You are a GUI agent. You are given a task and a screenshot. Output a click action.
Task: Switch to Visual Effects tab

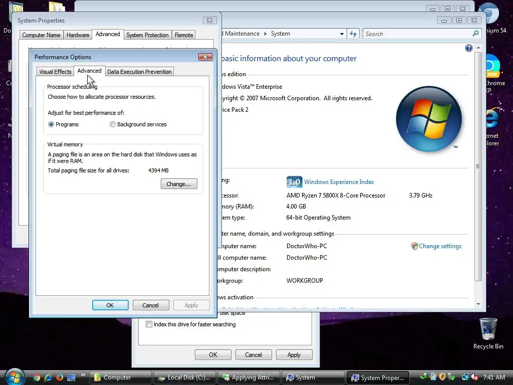[55, 71]
